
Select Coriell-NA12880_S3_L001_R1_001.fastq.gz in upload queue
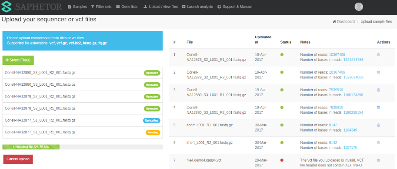point(82,85)
